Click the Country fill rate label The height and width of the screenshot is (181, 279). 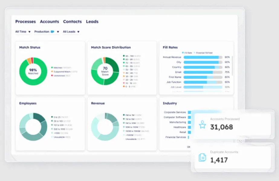tap(177, 67)
